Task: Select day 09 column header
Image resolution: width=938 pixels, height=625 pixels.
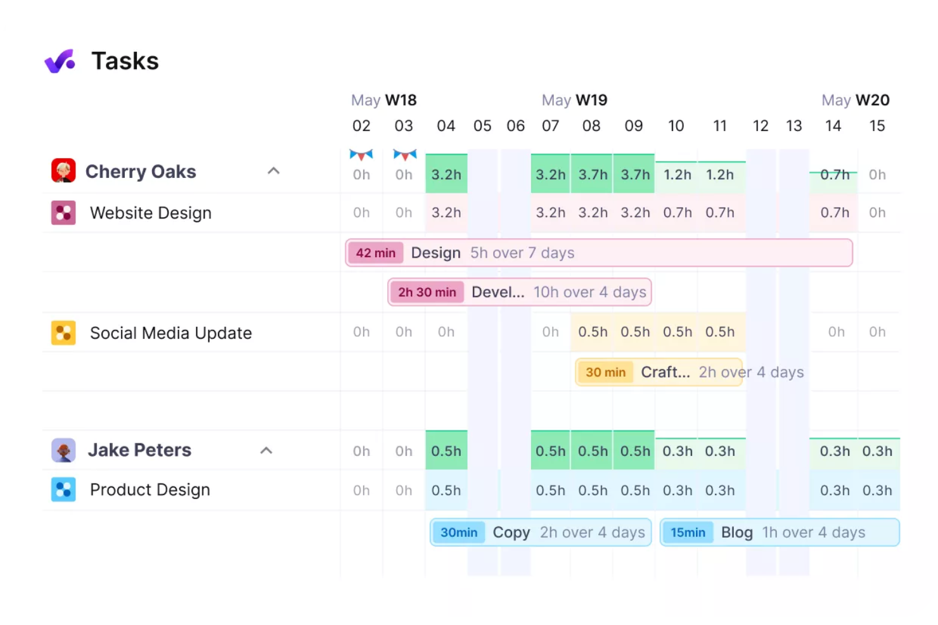Action: pos(634,126)
